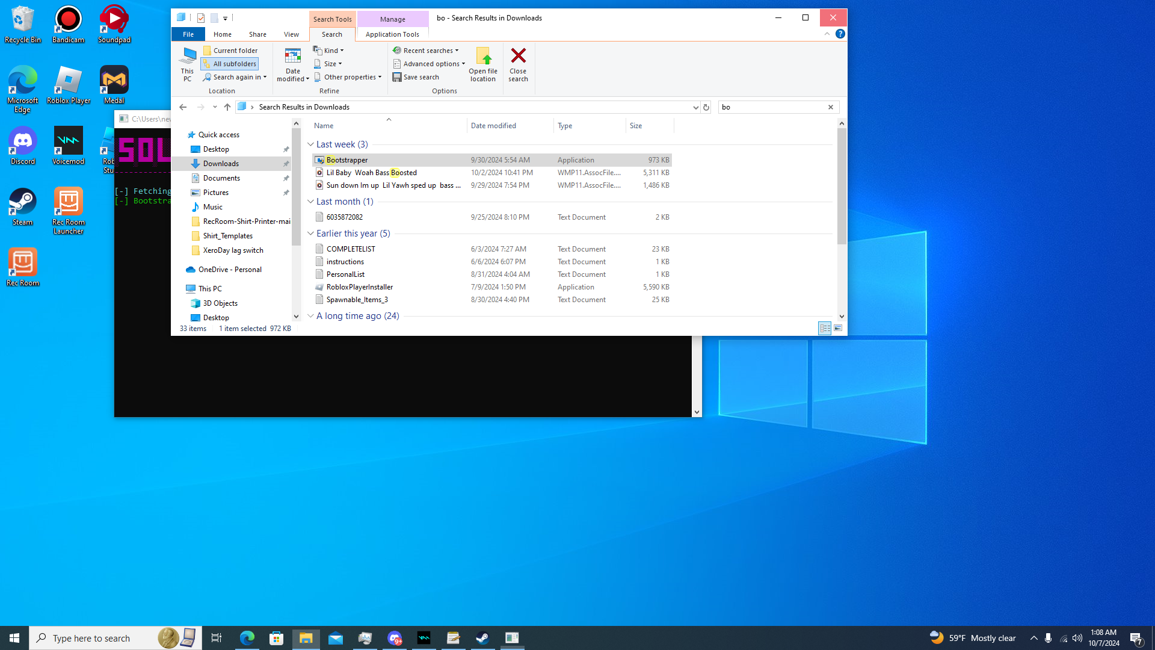Click Close search red X icon
Screen dimensions: 1155x650
518,57
